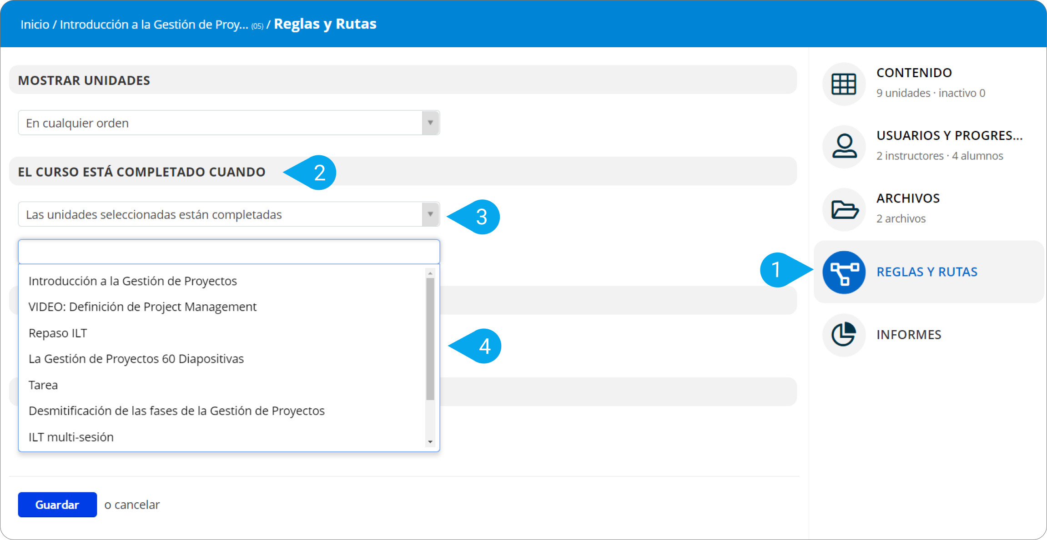Select 'ILT multi-sesión' from the list
The image size is (1047, 540).
(71, 437)
